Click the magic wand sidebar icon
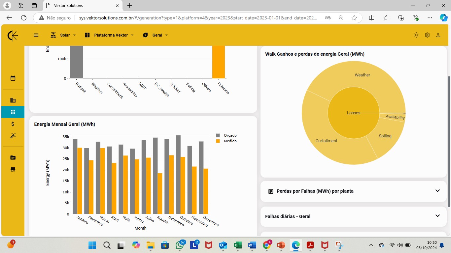The height and width of the screenshot is (253, 451). [13, 136]
